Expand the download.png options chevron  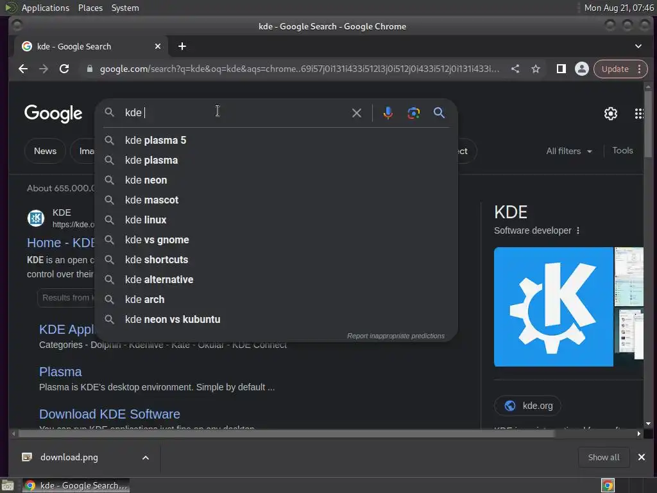(146, 457)
